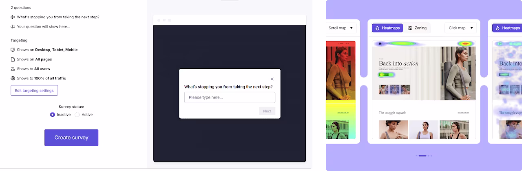Switch to the Zoning tab
Viewport: 522px width, 171px height.
coord(417,28)
